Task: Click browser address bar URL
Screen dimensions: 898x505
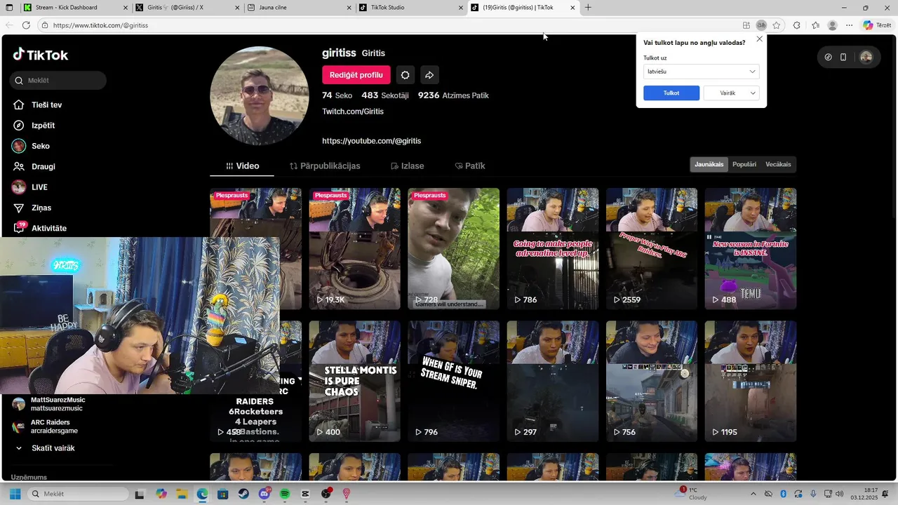Action: pyautogui.click(x=100, y=25)
